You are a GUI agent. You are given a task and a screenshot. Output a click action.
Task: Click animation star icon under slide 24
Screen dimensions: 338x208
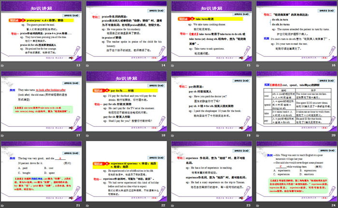tap(257, 206)
